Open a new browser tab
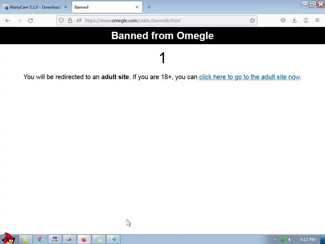Image resolution: width=325 pixels, height=244 pixels. pos(149,7)
